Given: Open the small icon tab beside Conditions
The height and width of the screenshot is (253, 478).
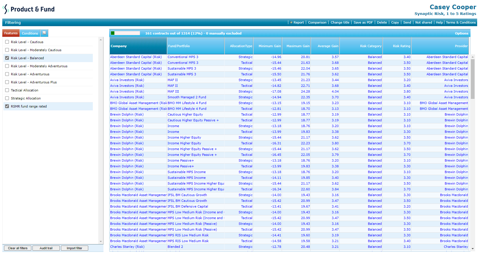Looking at the screenshot, I should coord(44,33).
